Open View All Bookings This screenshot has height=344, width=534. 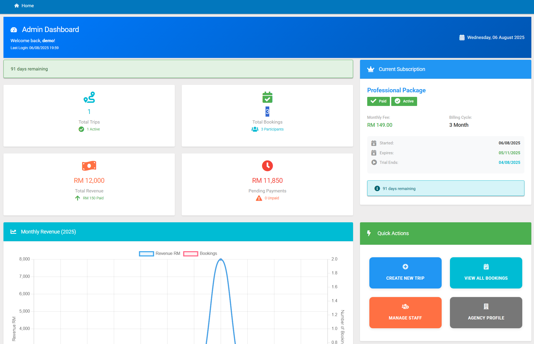click(x=486, y=273)
